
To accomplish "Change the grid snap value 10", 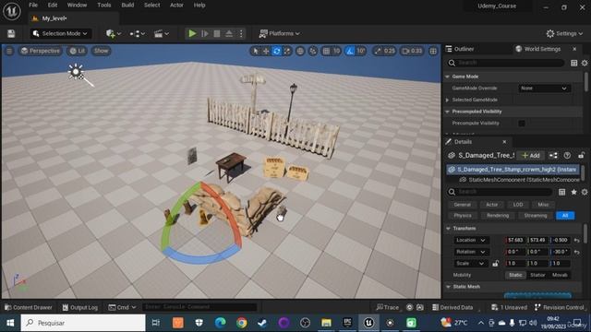I will (x=336, y=51).
